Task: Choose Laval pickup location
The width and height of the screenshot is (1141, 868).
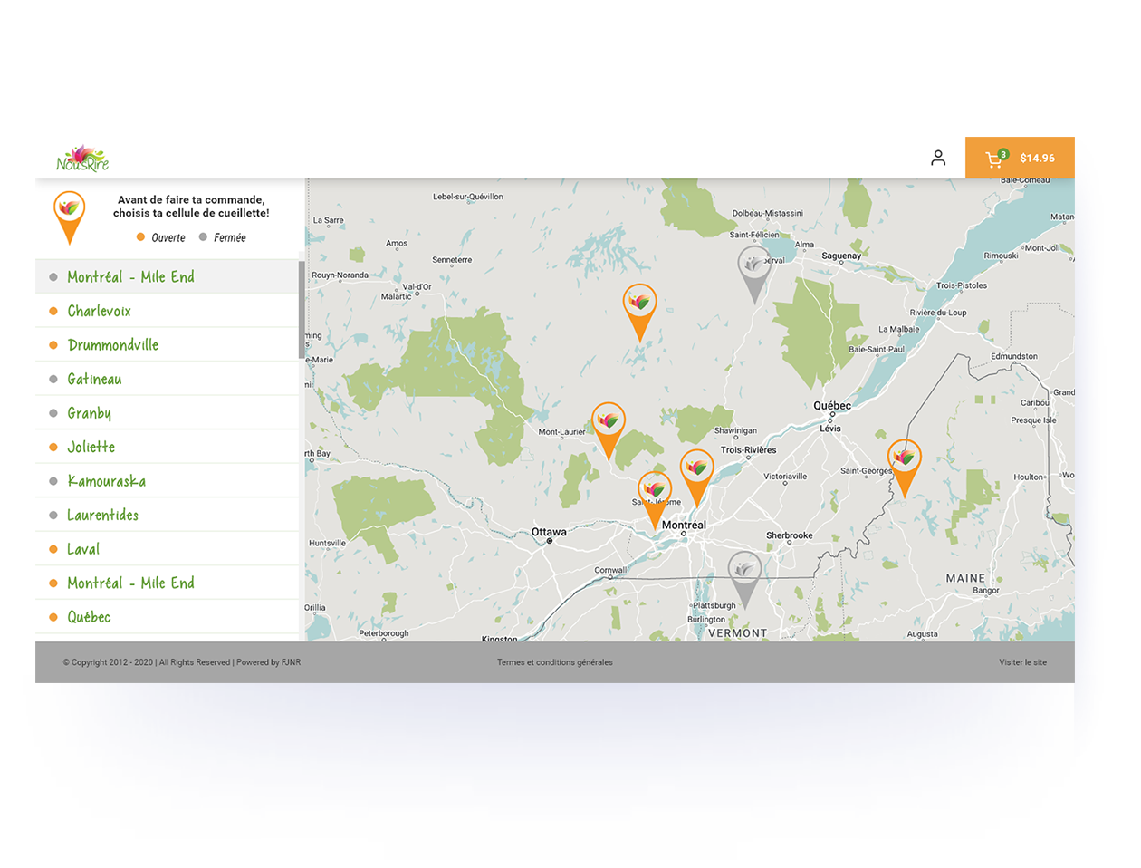Action: 167,548
